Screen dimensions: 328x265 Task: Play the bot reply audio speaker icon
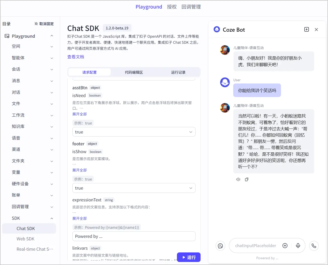238,180
